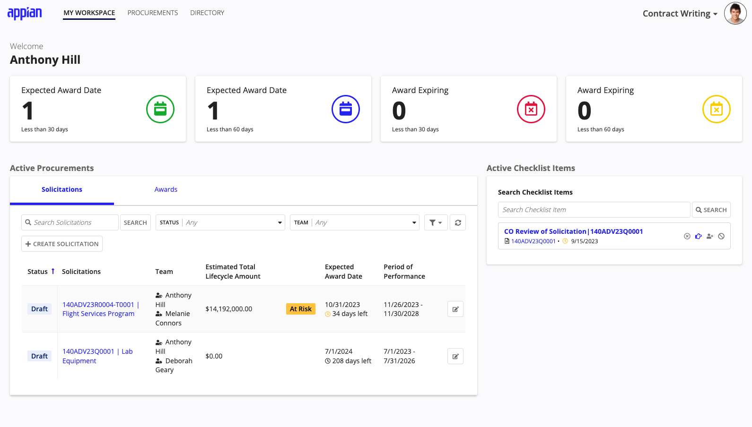The image size is (752, 427).
Task: Open 140ADV23R0004-T0001 Flight Services Program link
Action: (x=101, y=309)
